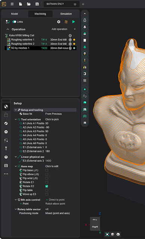Check the Flip table checkbox
The width and height of the screenshot is (145, 239).
47,190
